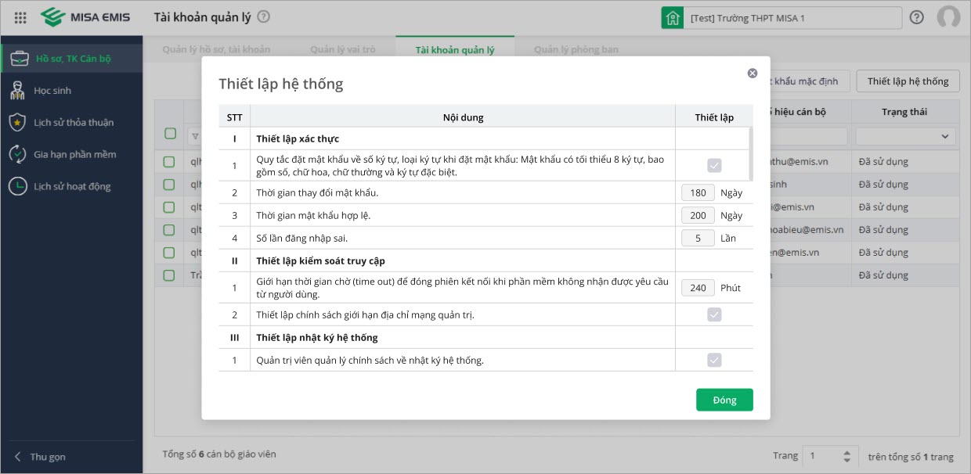Click the Gia hạn phần mềm icon

point(17,154)
